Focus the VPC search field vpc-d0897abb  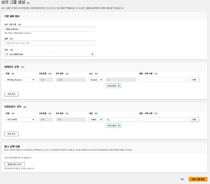(x=50, y=54)
